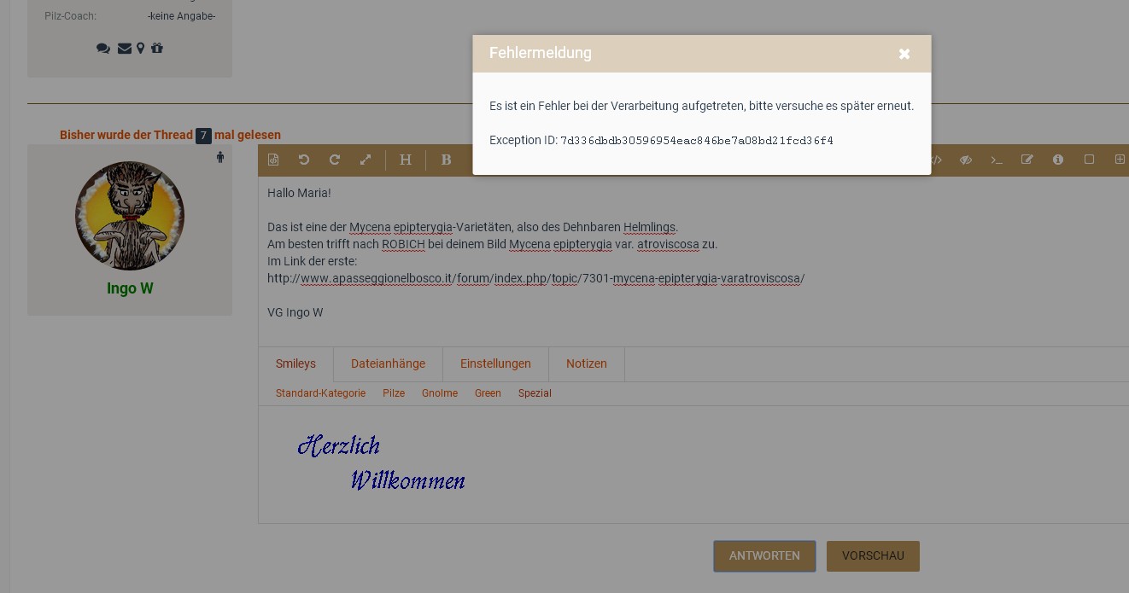Toggle bold formatting in the editor
1129x593 pixels.
pos(446,160)
